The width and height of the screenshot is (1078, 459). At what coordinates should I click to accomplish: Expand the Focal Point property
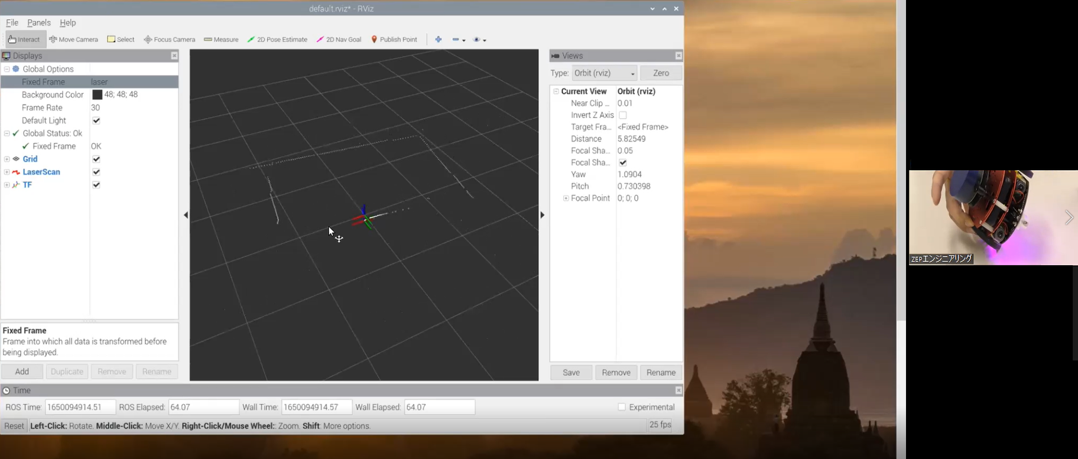point(566,198)
